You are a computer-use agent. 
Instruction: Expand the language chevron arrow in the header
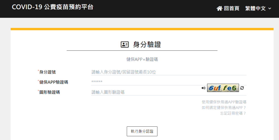270,8
